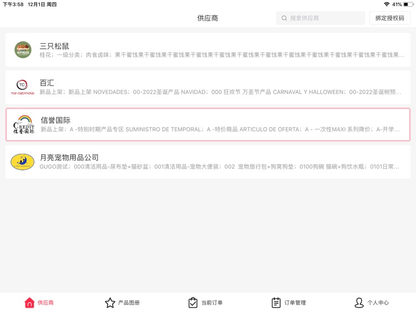
Task: Click the 桂花；一级分类 category description
Action: (x=222, y=55)
